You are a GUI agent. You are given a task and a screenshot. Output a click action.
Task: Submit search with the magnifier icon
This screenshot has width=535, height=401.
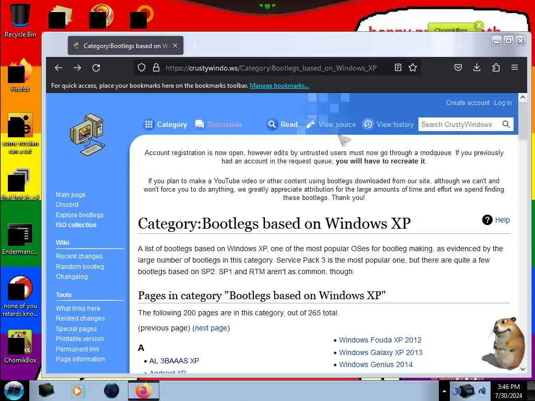506,124
